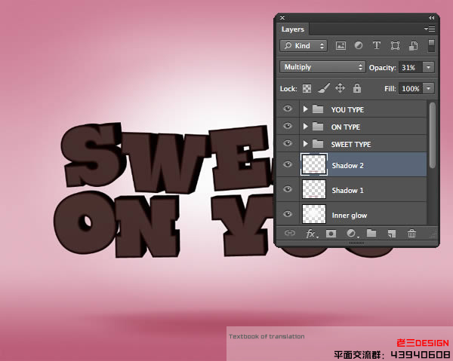453x361 pixels.
Task: Open the Opacity slider dropdown arrow
Action: [x=429, y=67]
